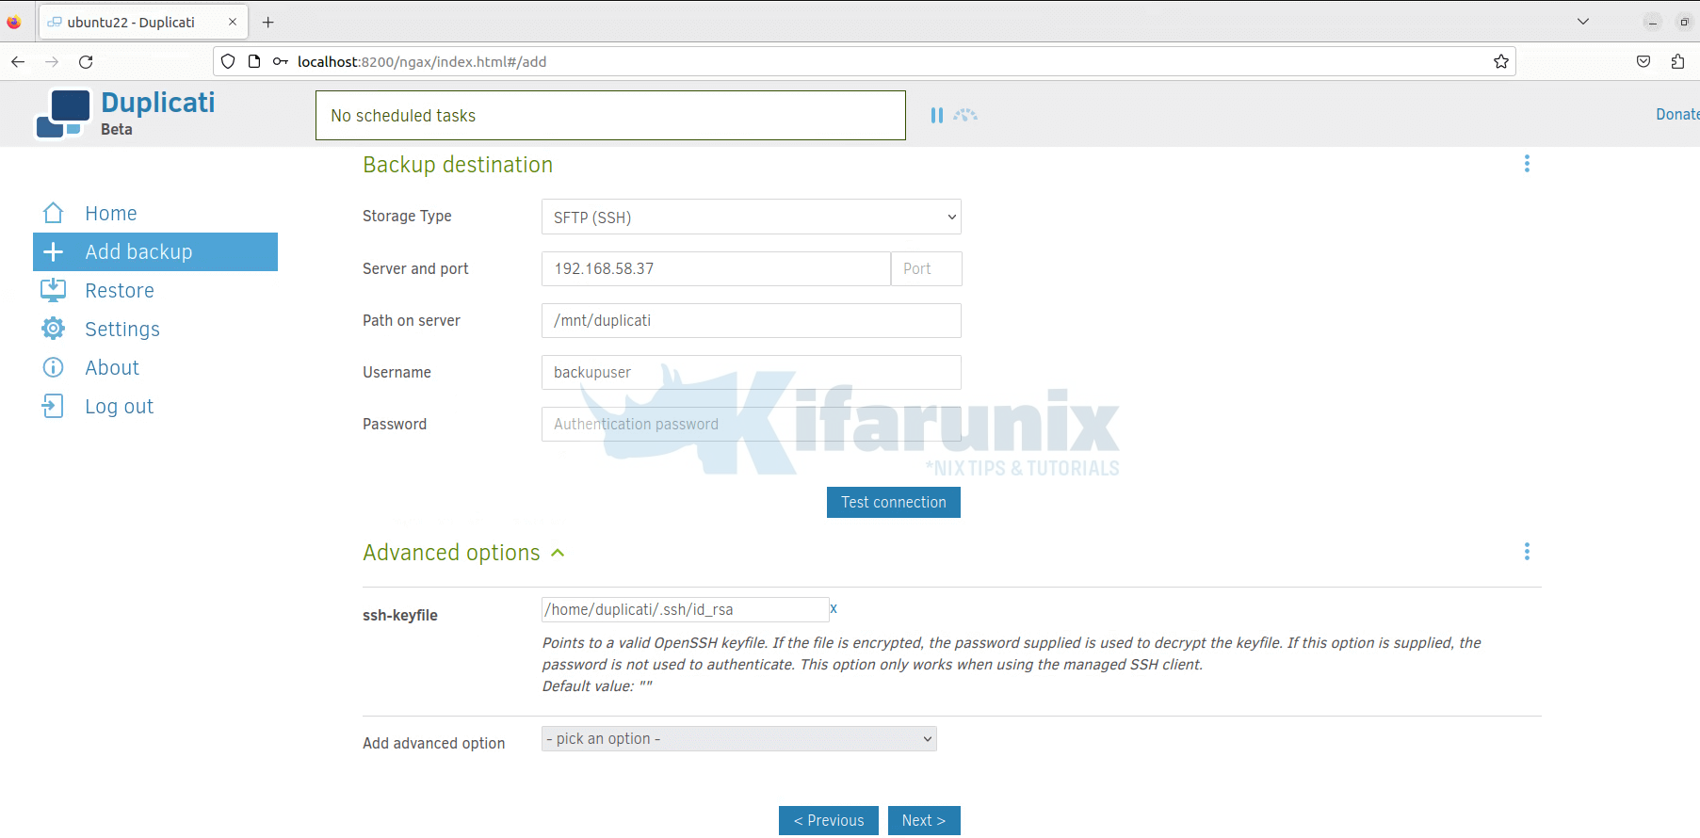
Task: Click the shield tracking protection icon
Action: point(228,61)
